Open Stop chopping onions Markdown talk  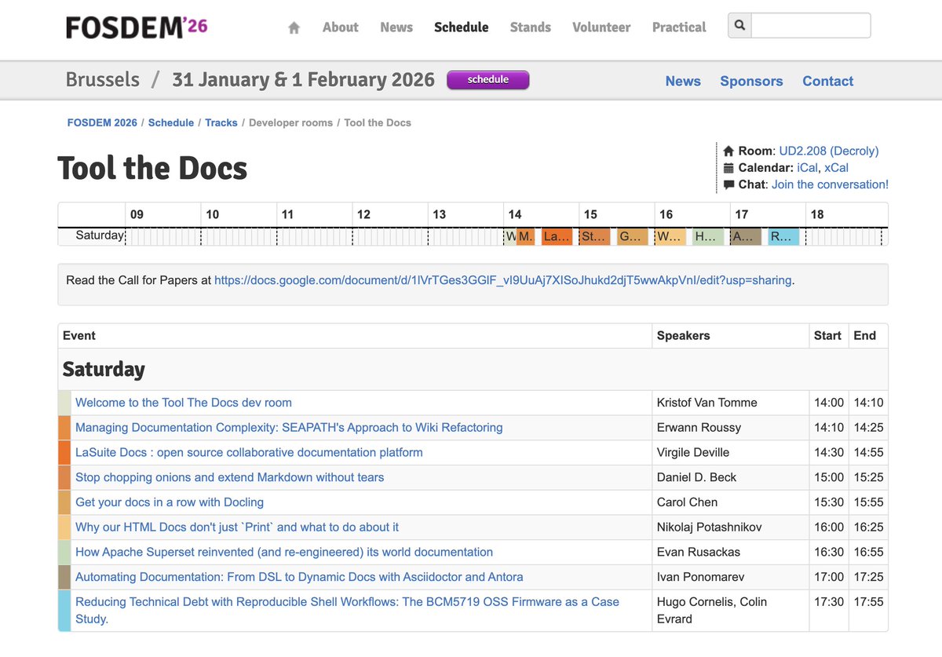click(230, 477)
